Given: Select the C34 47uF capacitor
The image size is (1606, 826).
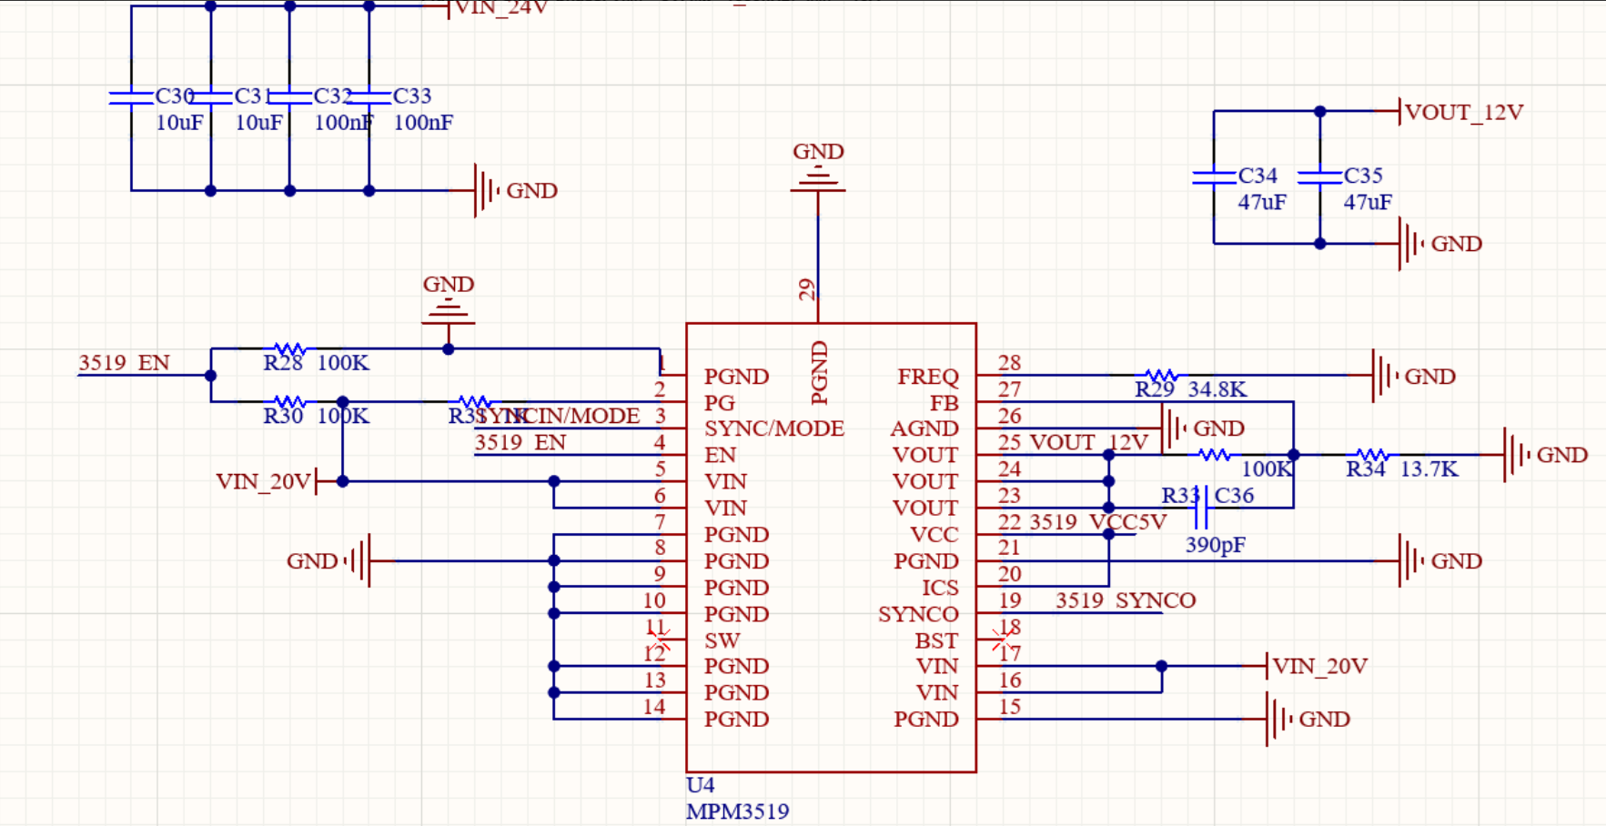Looking at the screenshot, I should [1213, 177].
